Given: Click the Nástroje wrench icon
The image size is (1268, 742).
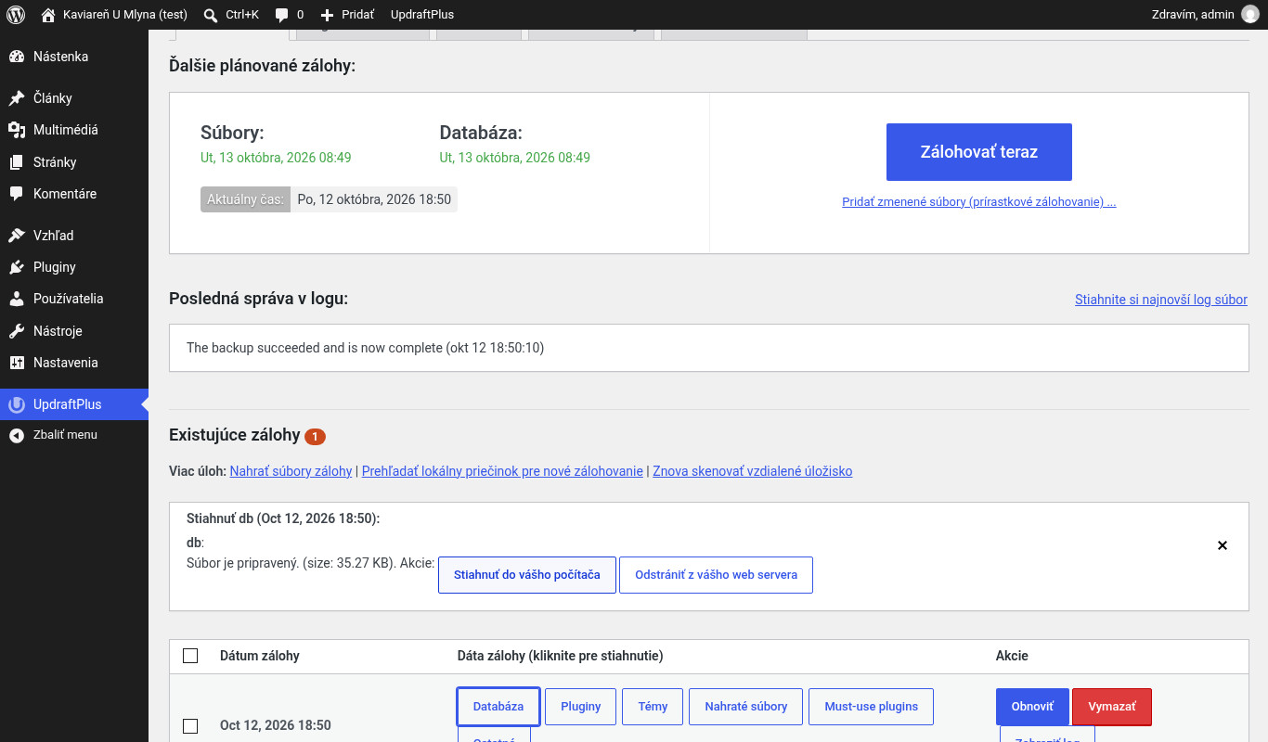Looking at the screenshot, I should pyautogui.click(x=17, y=331).
